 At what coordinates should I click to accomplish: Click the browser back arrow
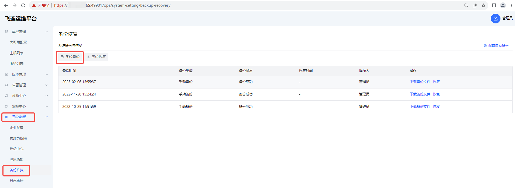pos(6,5)
